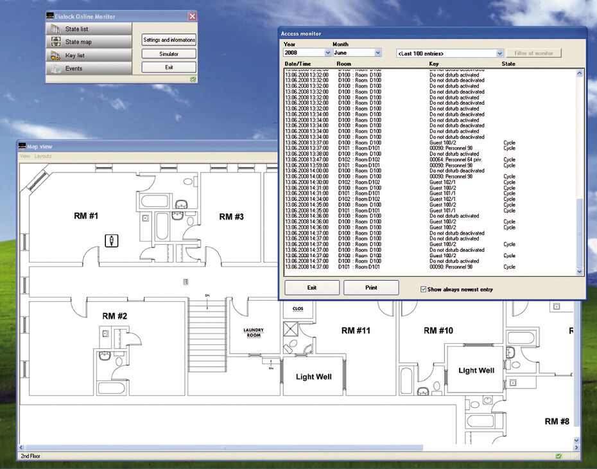The height and width of the screenshot is (469, 597).
Task: Open the Layouts menu in Map view
Action: pos(42,156)
